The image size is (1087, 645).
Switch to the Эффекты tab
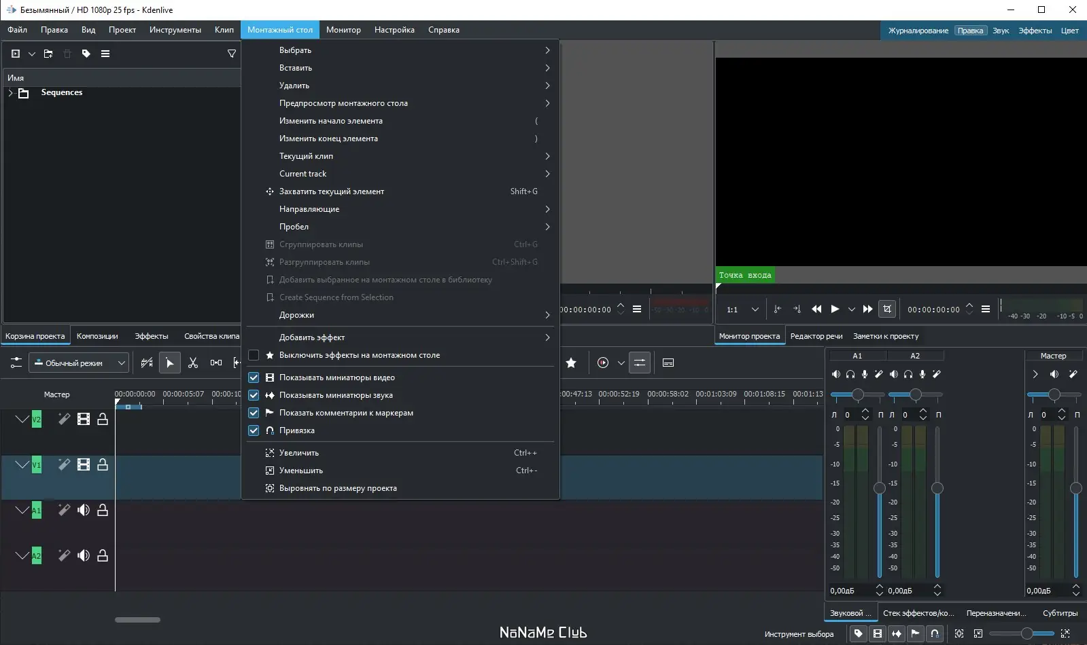pos(151,336)
